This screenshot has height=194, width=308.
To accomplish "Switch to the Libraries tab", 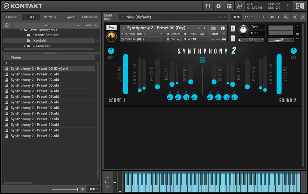I will (12, 17).
